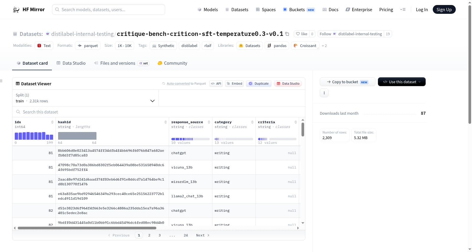Image resolution: width=472 pixels, height=252 pixels.
Task: Click the distilabel tag
Action: [x=189, y=46]
